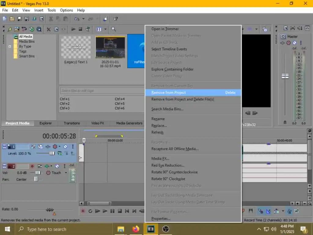Image resolution: width=313 pixels, height=235 pixels.
Task: Zoom in timeline with plus button
Action: pos(298,203)
